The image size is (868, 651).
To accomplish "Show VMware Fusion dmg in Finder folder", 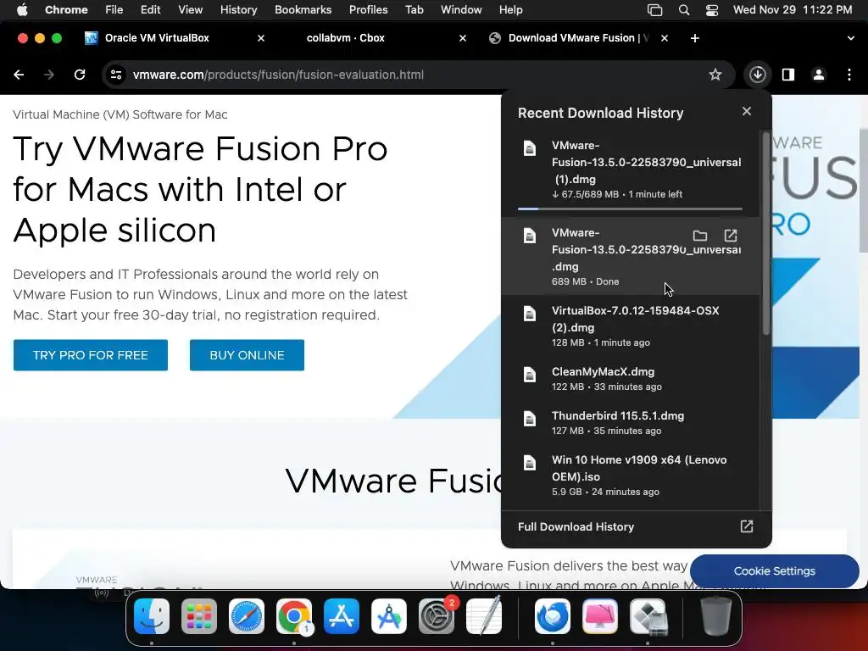I will [699, 236].
